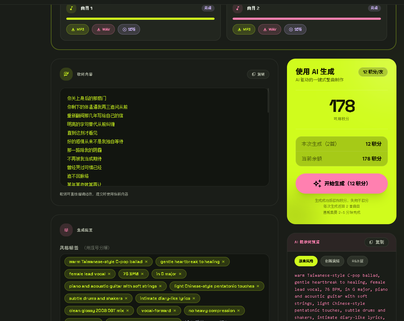
Task: Remove piano and acoustic guitar with soft strings tag
Action: pyautogui.click(x=160, y=286)
